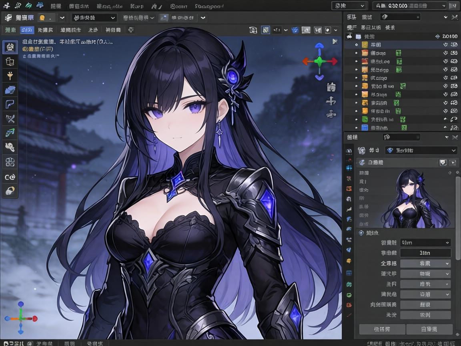
Task: Toggle visibility of the first outliner item
Action: pyautogui.click(x=454, y=45)
